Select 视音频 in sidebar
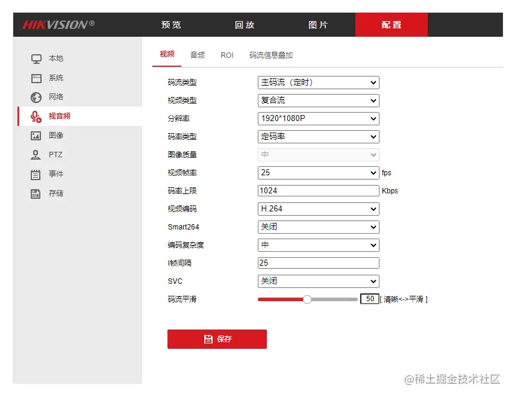 coord(80,116)
